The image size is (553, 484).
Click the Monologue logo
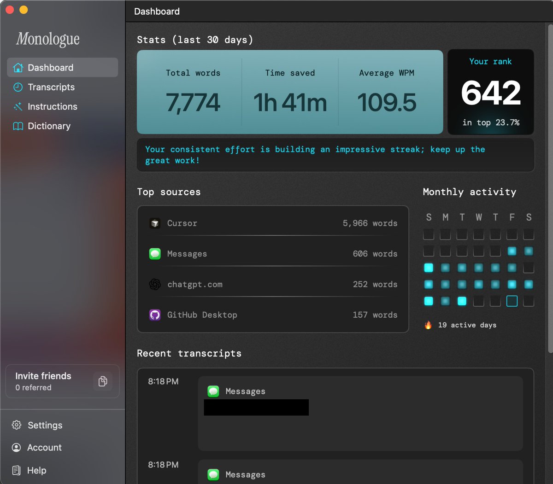48,39
